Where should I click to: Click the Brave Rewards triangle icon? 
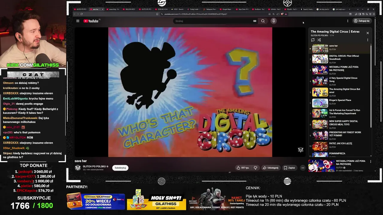point(286,14)
